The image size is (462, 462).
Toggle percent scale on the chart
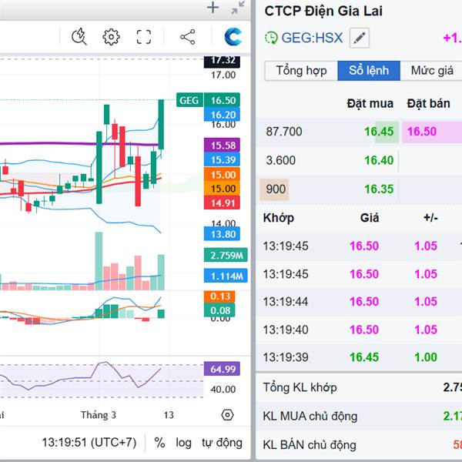159,443
